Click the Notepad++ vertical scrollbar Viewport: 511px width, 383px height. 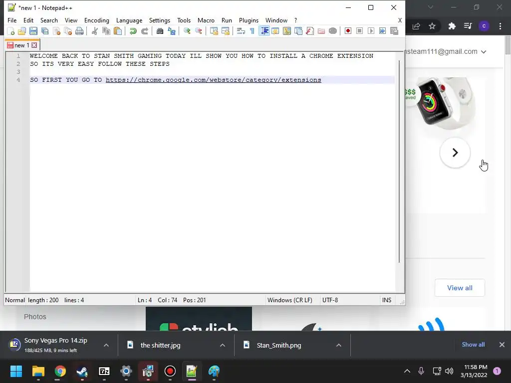point(399,161)
